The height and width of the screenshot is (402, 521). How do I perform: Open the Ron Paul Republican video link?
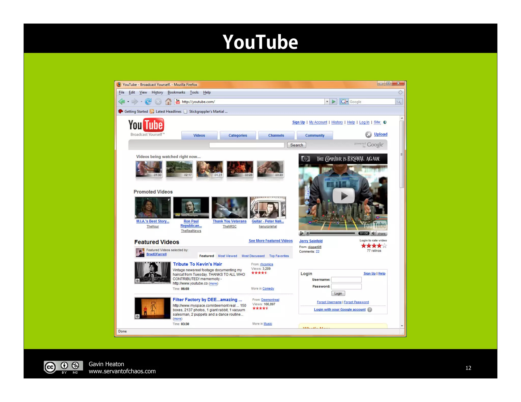(x=191, y=223)
